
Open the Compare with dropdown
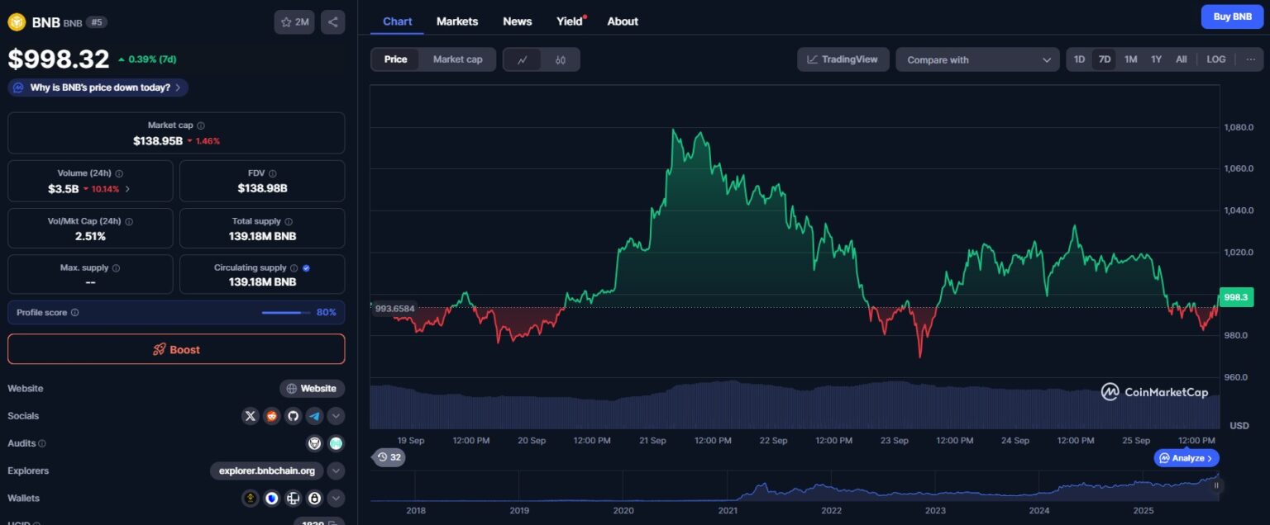coord(977,59)
